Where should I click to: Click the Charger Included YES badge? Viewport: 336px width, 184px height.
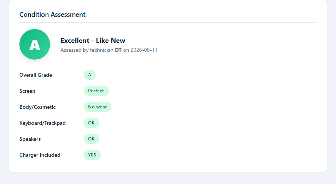pyautogui.click(x=92, y=155)
